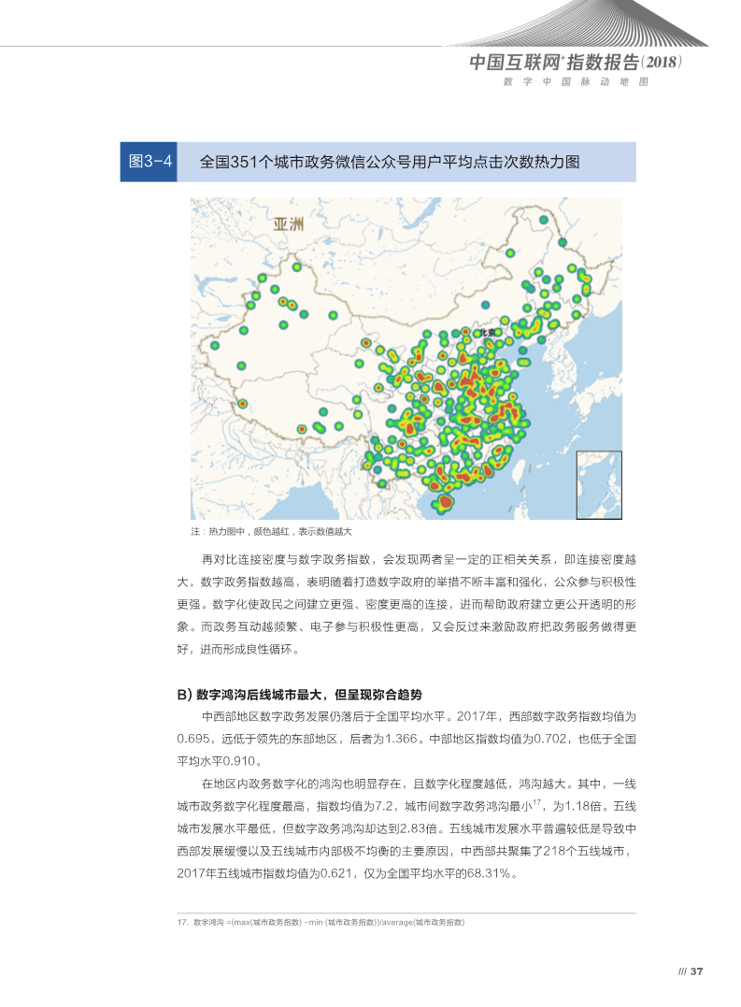The height and width of the screenshot is (1007, 741).
Task: Click the heat map figure title text
Action: [390, 162]
